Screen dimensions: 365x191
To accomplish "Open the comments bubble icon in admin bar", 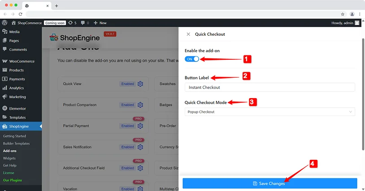I will click(83, 23).
